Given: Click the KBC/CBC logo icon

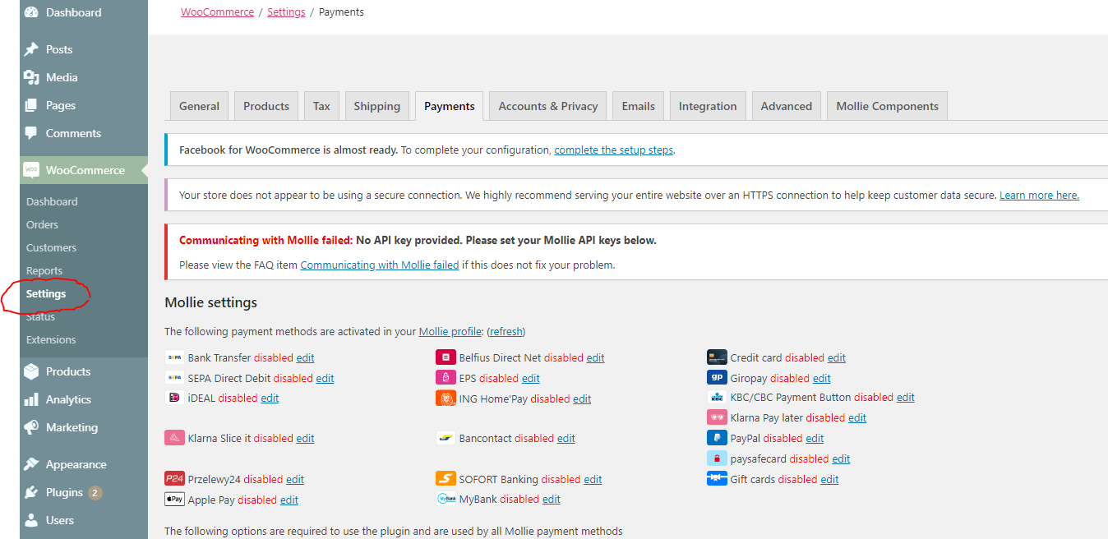Looking at the screenshot, I should (x=717, y=397).
